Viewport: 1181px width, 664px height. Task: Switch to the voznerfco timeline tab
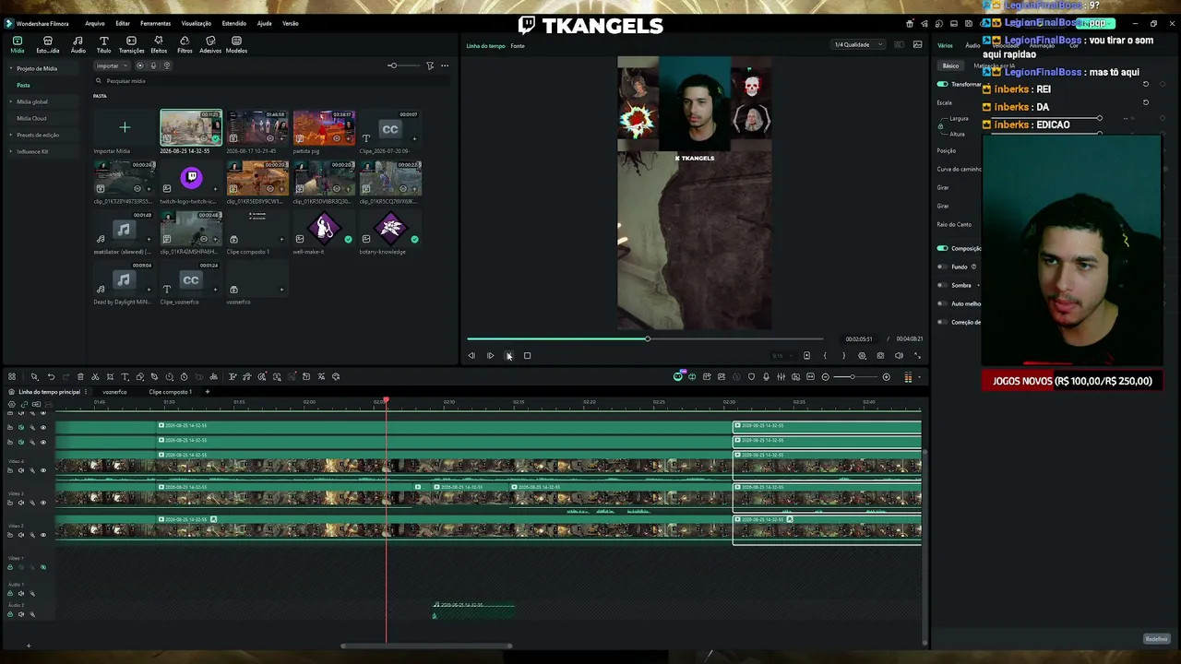pos(114,392)
